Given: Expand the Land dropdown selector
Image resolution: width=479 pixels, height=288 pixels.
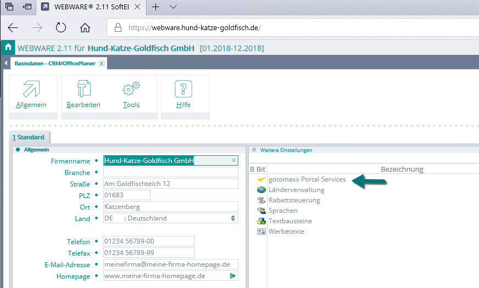Looking at the screenshot, I should click(x=233, y=218).
